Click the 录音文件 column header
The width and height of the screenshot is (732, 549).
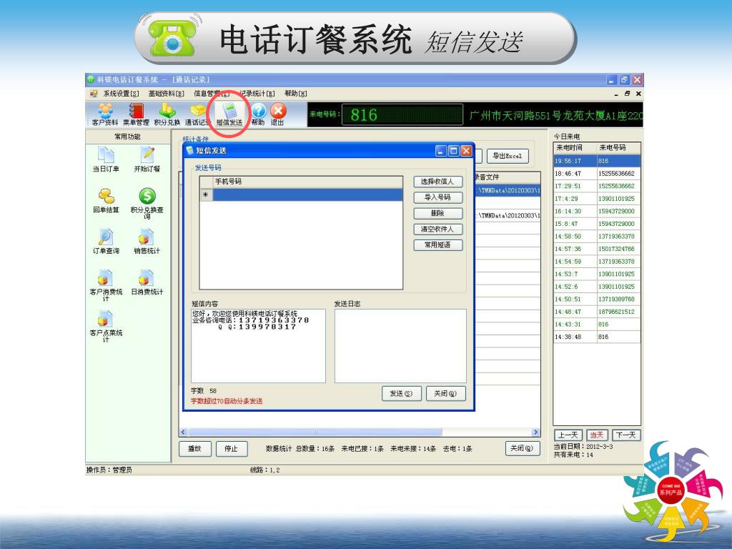507,177
